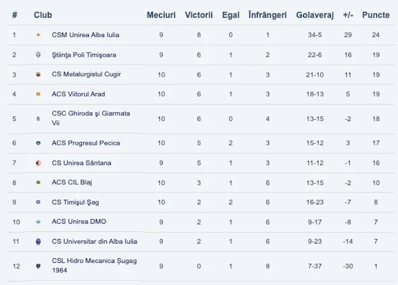The image size is (398, 285).
Task: Click the ACS CIL Blaj club logo
Action: point(38,182)
